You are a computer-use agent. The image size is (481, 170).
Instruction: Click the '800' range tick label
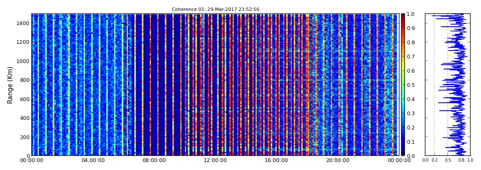(25, 80)
